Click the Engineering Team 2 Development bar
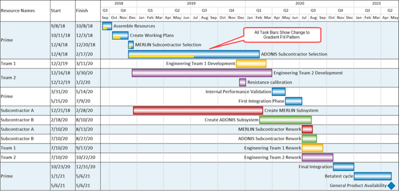The image size is (399, 191). [202, 73]
